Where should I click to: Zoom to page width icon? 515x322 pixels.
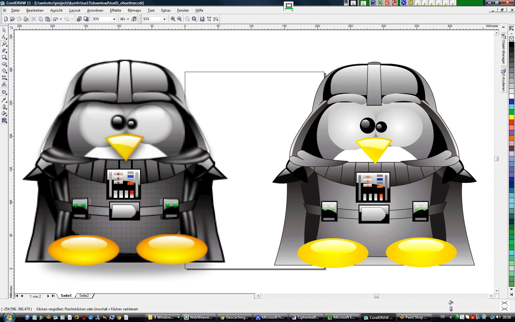(209, 19)
